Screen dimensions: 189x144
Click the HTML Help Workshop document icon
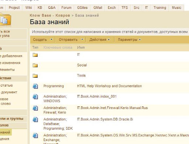click(x=35, y=86)
